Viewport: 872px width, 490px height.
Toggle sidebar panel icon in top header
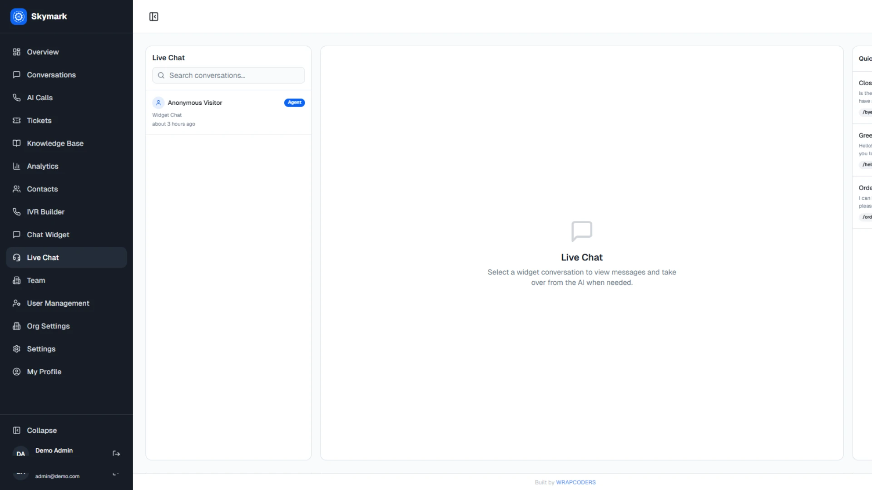pyautogui.click(x=154, y=17)
